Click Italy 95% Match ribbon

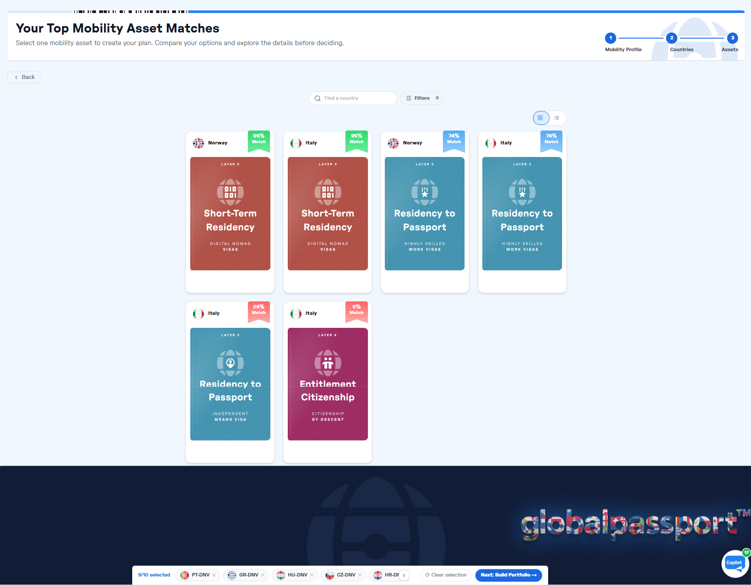click(357, 141)
